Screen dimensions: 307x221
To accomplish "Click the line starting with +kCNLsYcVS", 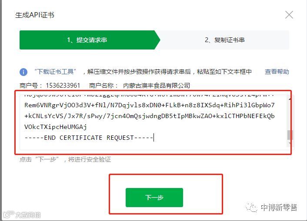I will tap(150, 116).
